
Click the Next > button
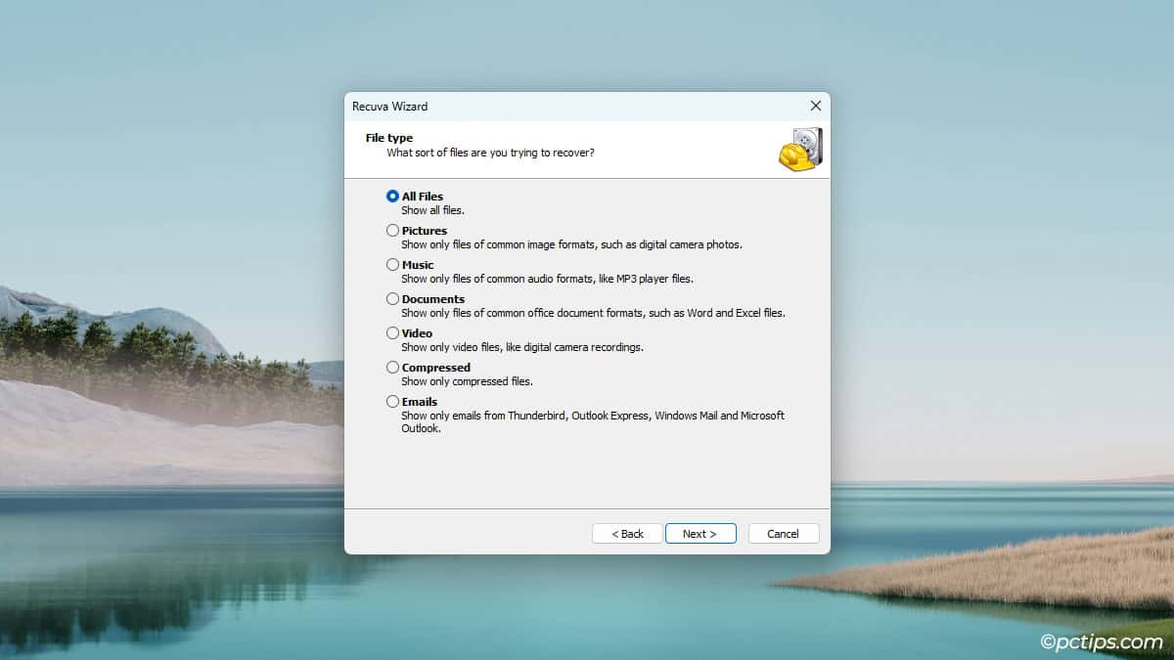pyautogui.click(x=700, y=534)
